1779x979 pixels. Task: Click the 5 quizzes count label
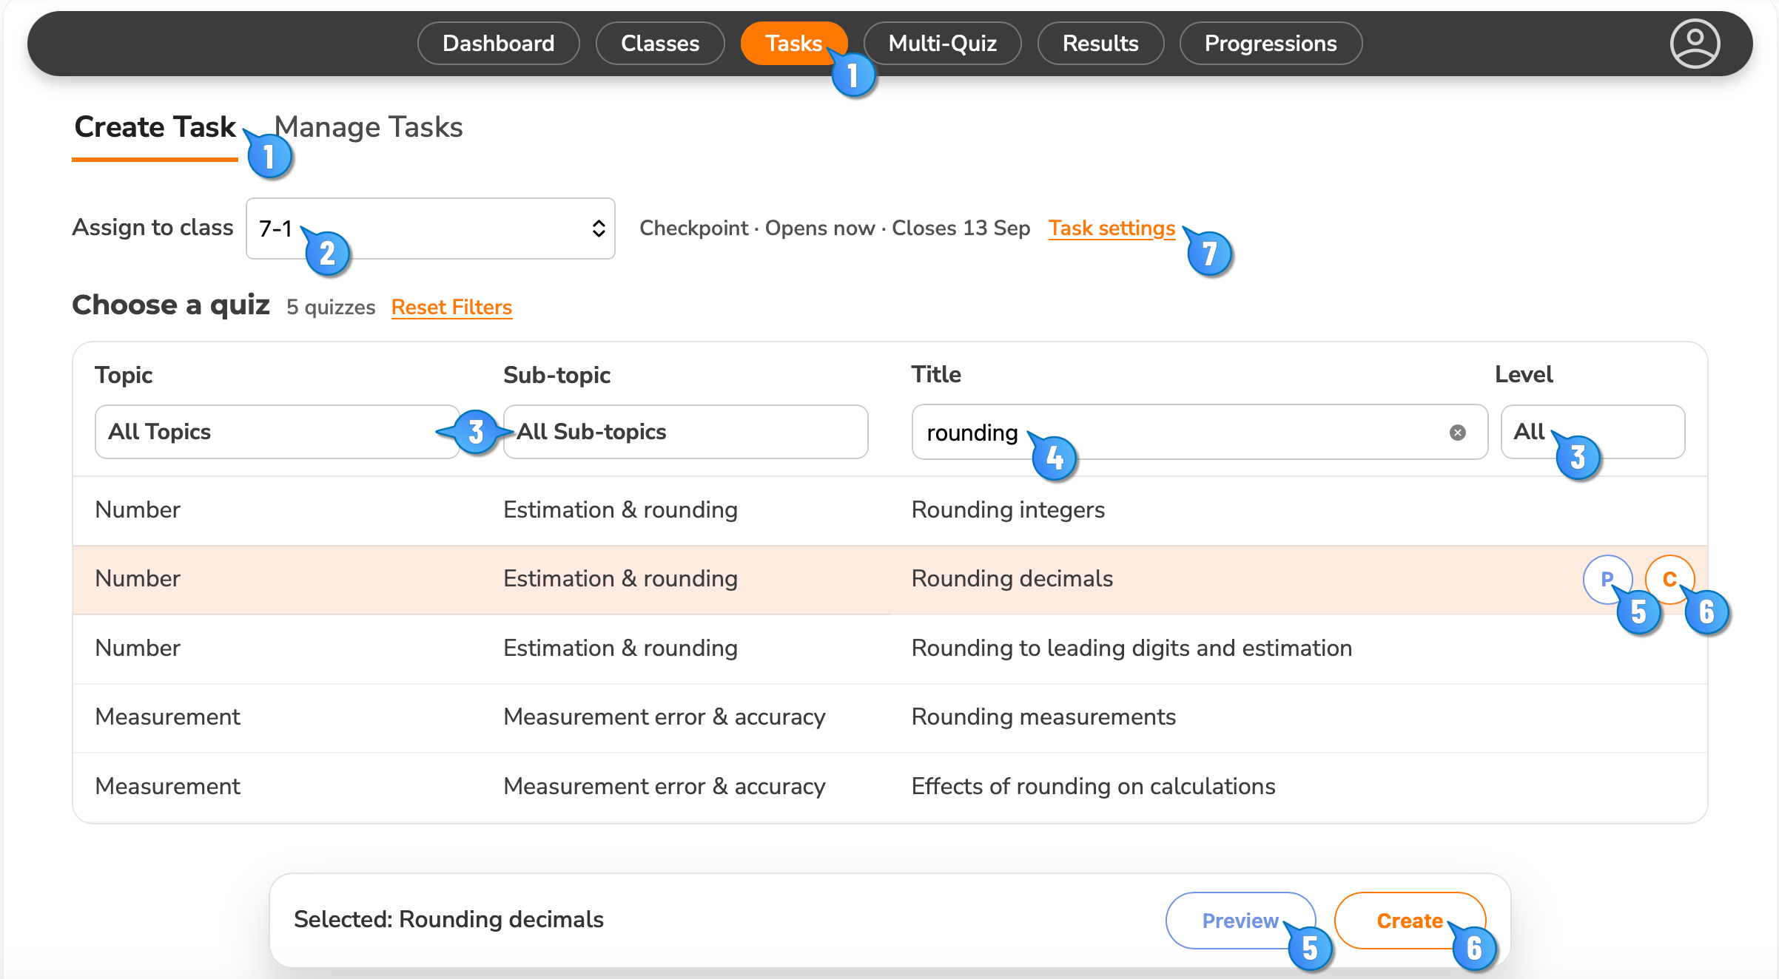pos(331,307)
